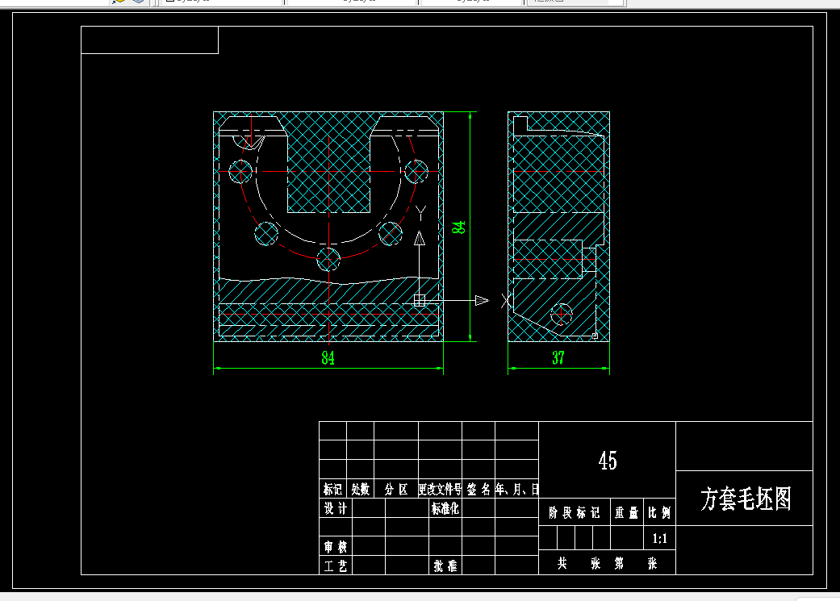Click the material value 45 in title block
This screenshot has height=601, width=840.
[x=608, y=461]
